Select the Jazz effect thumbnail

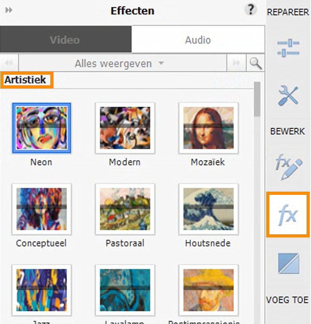42,290
